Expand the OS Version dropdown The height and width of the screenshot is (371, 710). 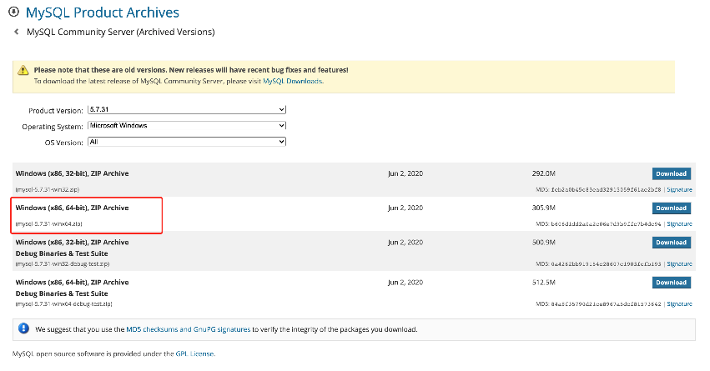[187, 142]
